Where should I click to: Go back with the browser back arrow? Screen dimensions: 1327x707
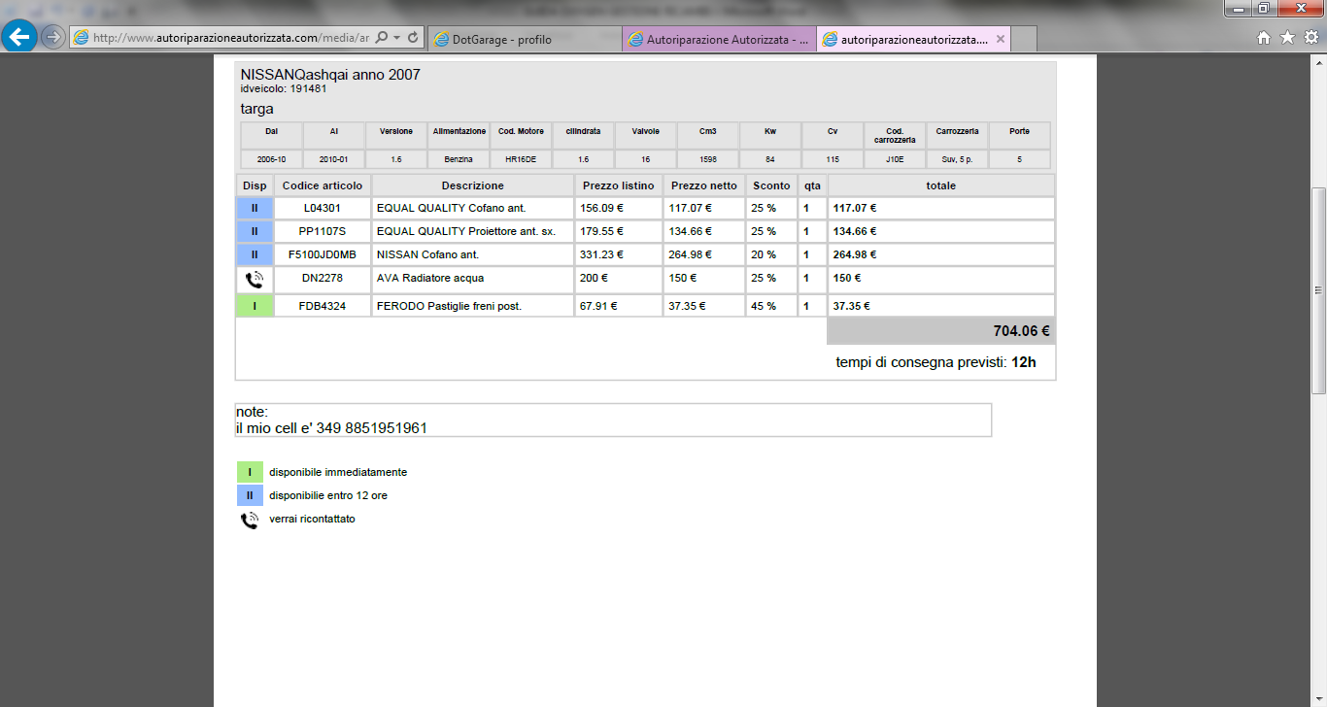[19, 38]
